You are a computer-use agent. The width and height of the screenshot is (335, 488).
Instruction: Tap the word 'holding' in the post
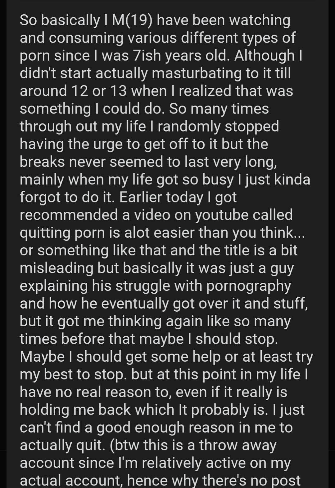click(x=45, y=410)
